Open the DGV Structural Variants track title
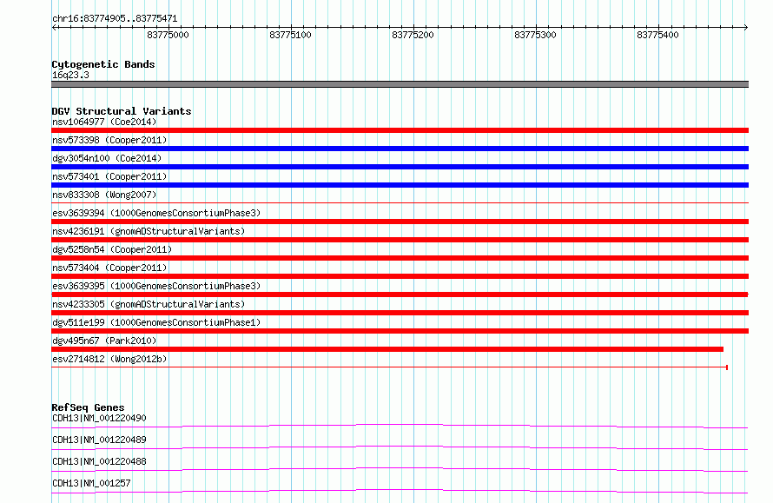 click(122, 111)
